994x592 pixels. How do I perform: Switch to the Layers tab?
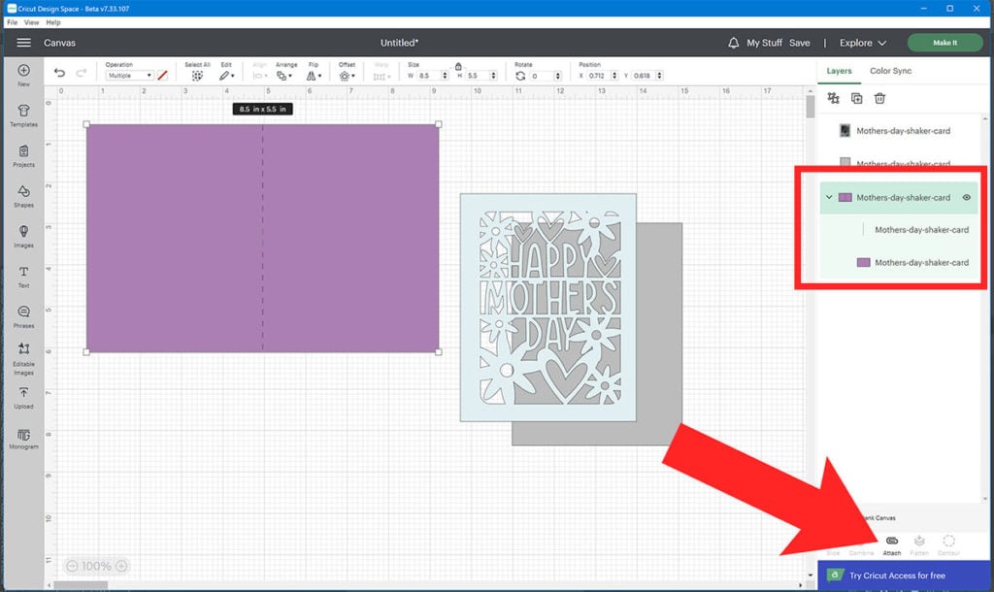[x=839, y=71]
